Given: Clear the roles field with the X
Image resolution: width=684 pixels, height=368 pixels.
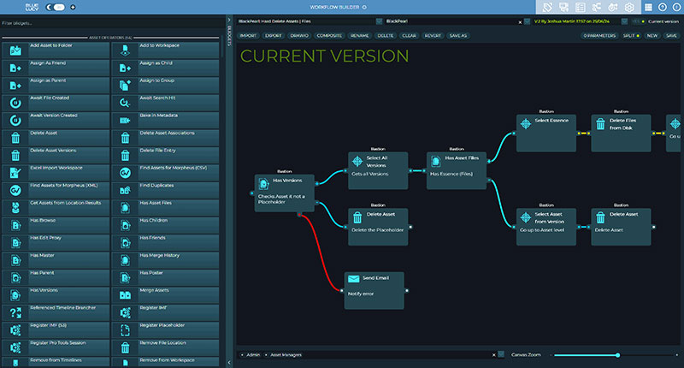Looking at the screenshot, I should pos(494,355).
